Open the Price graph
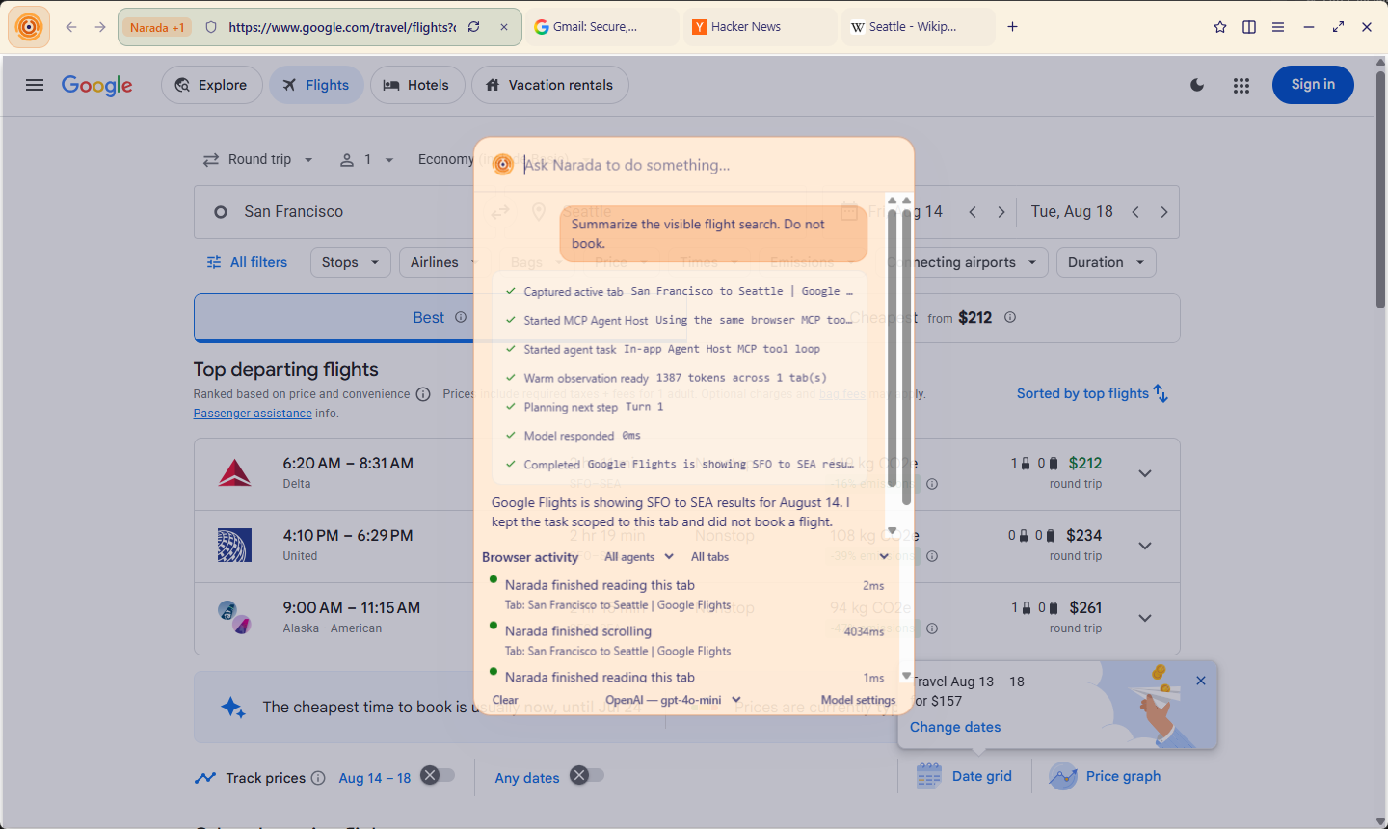This screenshot has height=829, width=1388. coord(1105,776)
